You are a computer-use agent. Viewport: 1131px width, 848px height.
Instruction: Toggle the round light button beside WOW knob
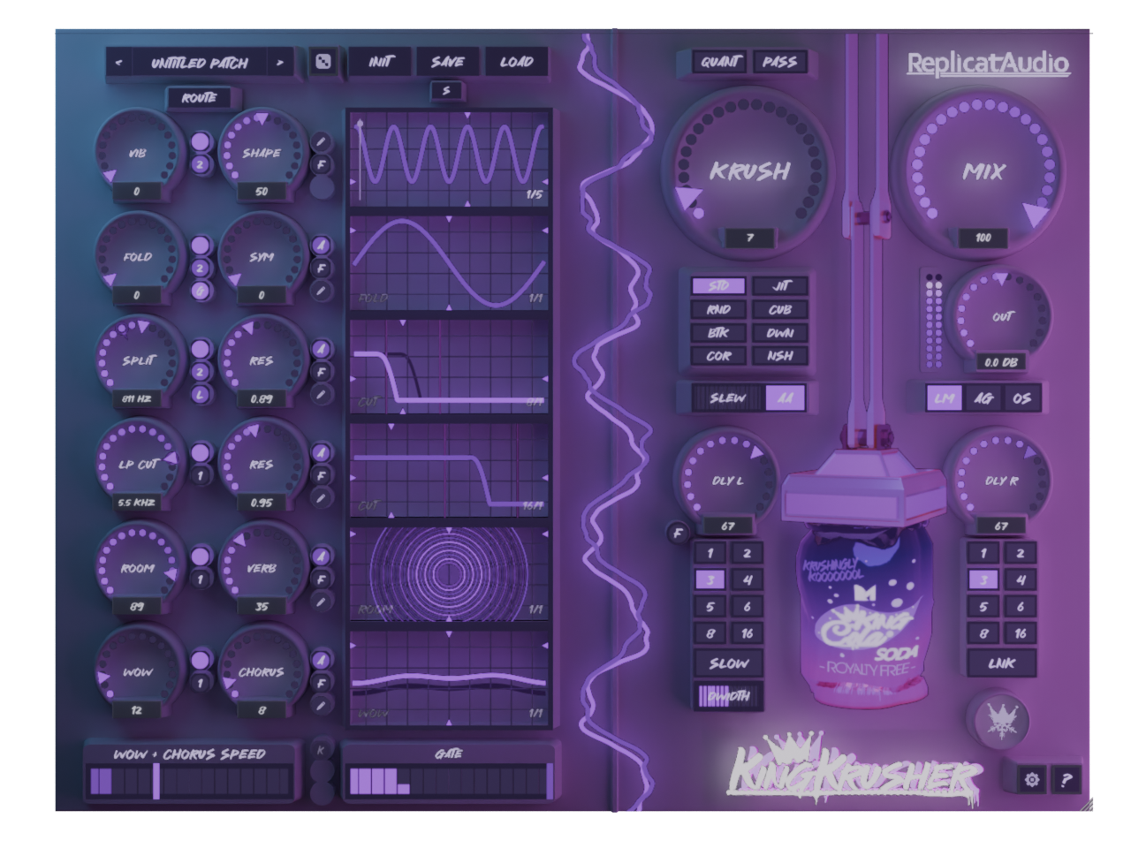pyautogui.click(x=201, y=660)
